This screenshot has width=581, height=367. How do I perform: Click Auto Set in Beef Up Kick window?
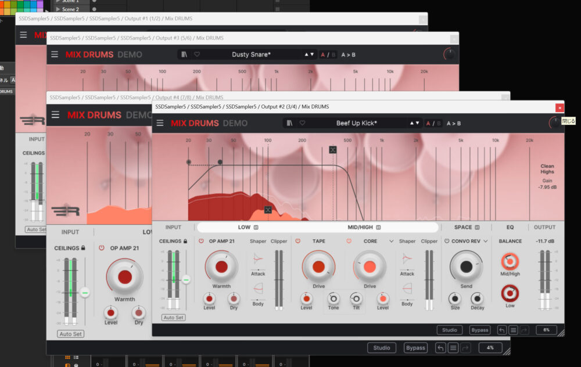point(173,318)
